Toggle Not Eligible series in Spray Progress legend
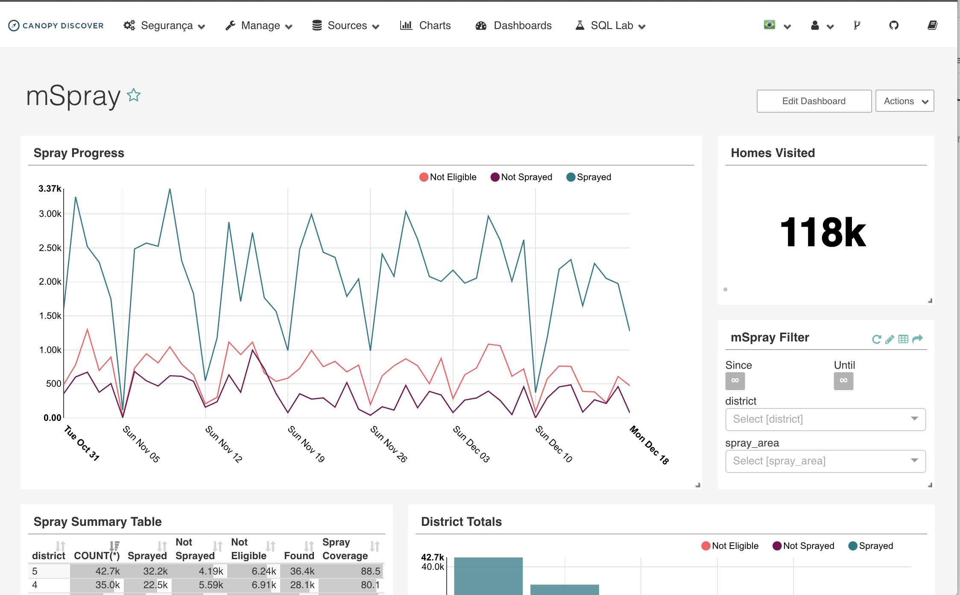The image size is (960, 595). tap(448, 177)
